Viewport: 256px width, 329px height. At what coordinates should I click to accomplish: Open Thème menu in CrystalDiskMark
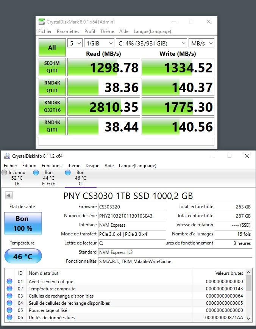click(x=107, y=31)
